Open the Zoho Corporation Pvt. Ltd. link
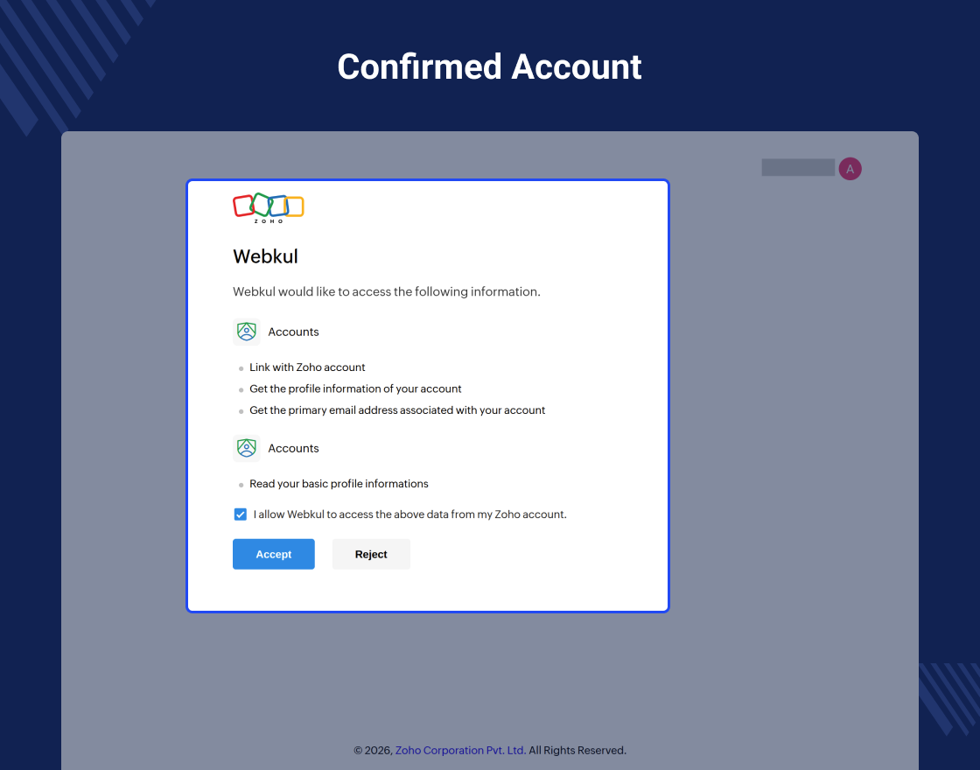The width and height of the screenshot is (980, 770). (x=460, y=750)
